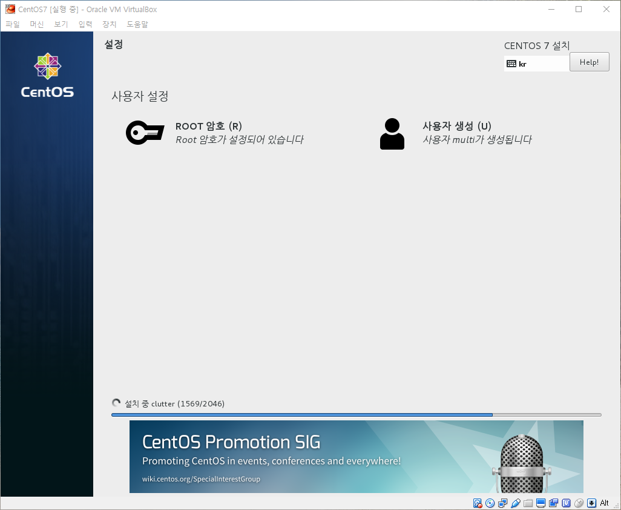This screenshot has height=510, width=621.
Task: Click the USB devices indicator icon
Action: [x=515, y=503]
